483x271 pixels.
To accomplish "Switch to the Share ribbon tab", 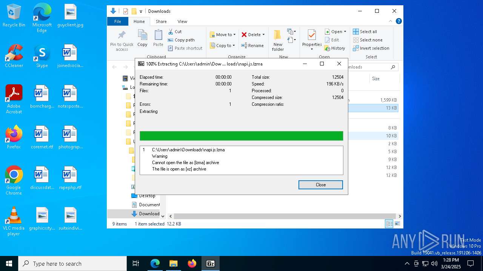I will click(161, 21).
